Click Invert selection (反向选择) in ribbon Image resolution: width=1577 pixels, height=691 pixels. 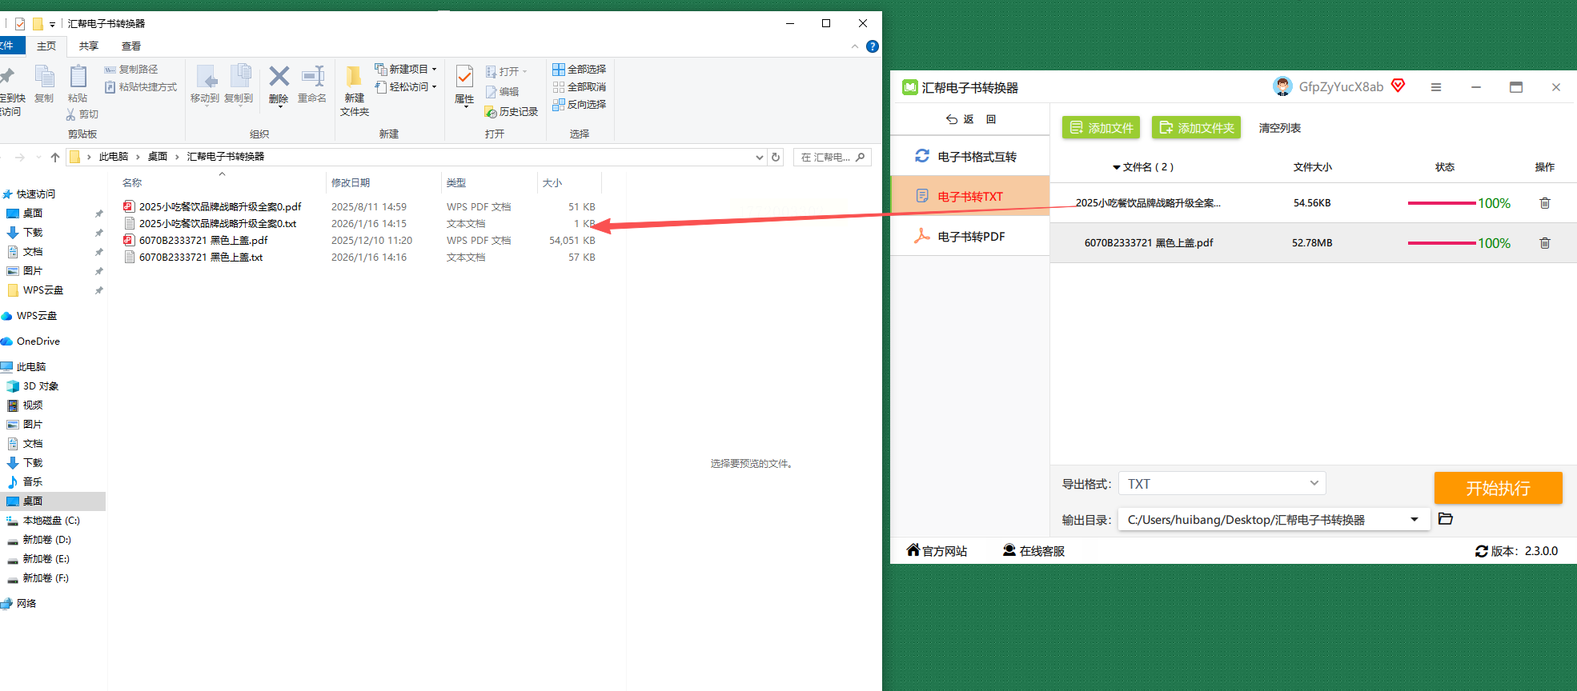(x=580, y=105)
